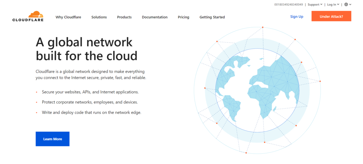Go to Documentation
The height and width of the screenshot is (164, 363).
(x=155, y=17)
